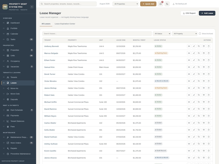The image size is (219, 164).
Task: Open Vacancies in the sidebar
Action: [x=18, y=67]
